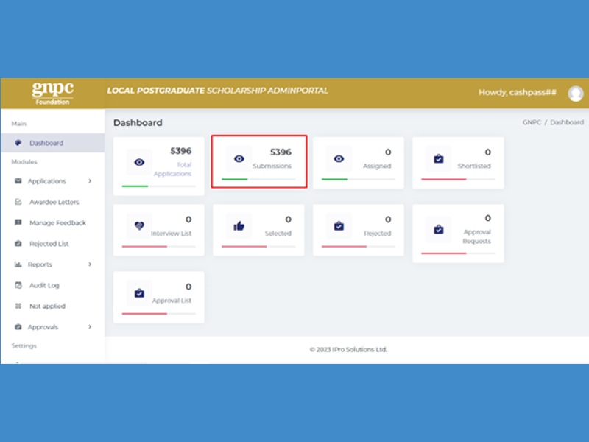Click the thumbs-up icon on Selected card
The image size is (589, 442).
(x=239, y=226)
